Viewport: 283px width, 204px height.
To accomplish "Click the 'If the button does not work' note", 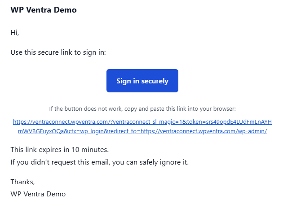I will click(142, 109).
